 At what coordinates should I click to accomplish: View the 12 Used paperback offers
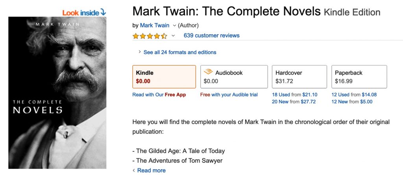click(340, 95)
